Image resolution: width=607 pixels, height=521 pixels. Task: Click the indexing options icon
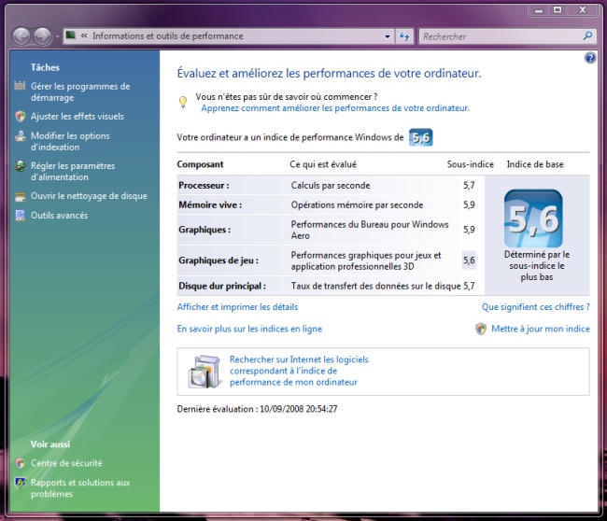21,136
